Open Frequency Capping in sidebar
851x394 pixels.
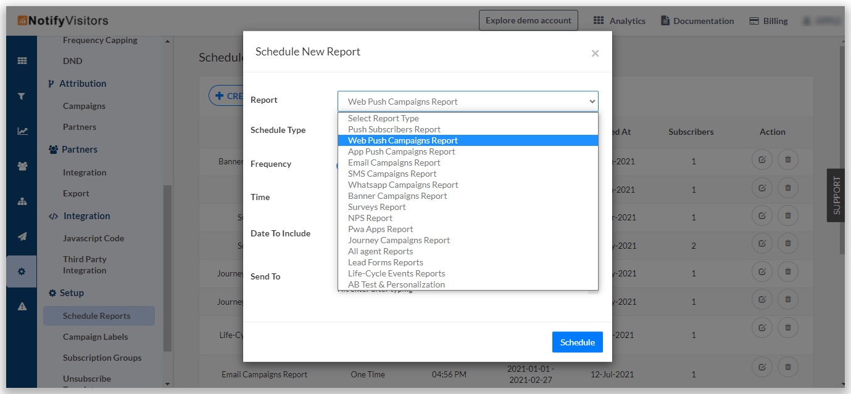(100, 41)
